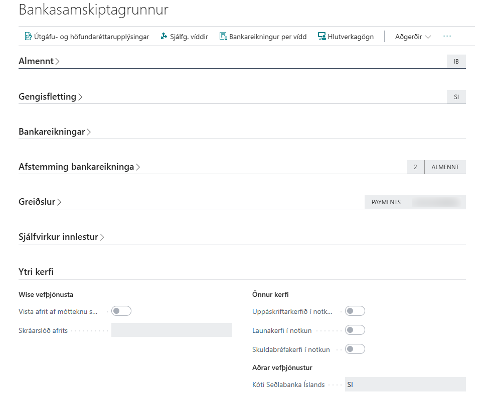Turn on Launakerfi í notkun
488x405 pixels.
pos(355,330)
